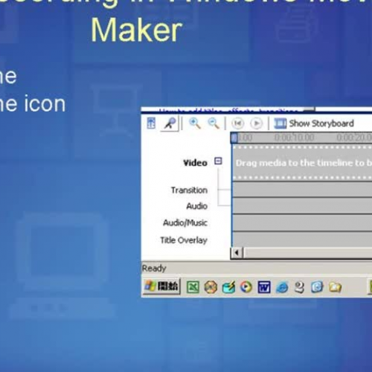This screenshot has height=372, width=372.
Task: Open the orange octagon quick launch icon
Action: 211,287
